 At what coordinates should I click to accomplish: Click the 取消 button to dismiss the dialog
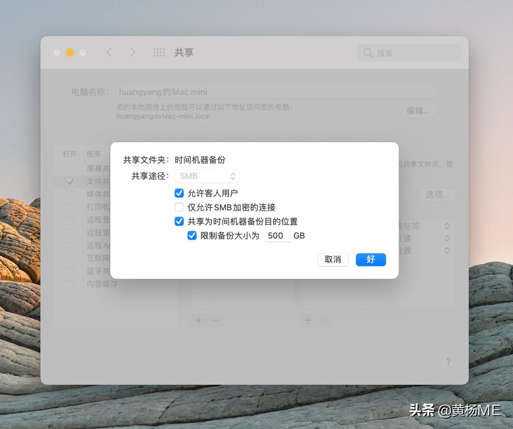(332, 259)
